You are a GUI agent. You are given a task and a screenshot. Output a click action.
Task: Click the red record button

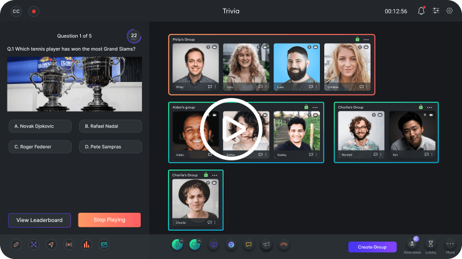33,12
